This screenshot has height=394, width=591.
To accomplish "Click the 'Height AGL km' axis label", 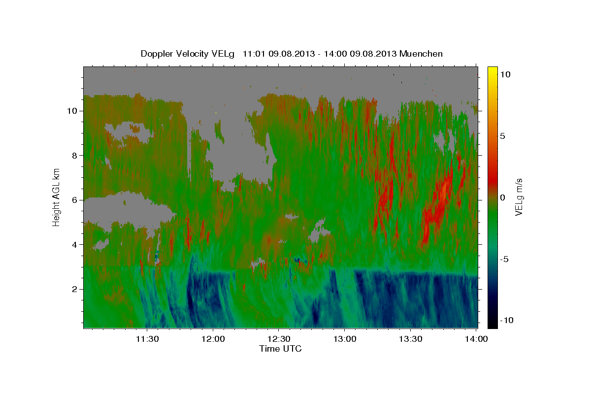I will coord(57,197).
